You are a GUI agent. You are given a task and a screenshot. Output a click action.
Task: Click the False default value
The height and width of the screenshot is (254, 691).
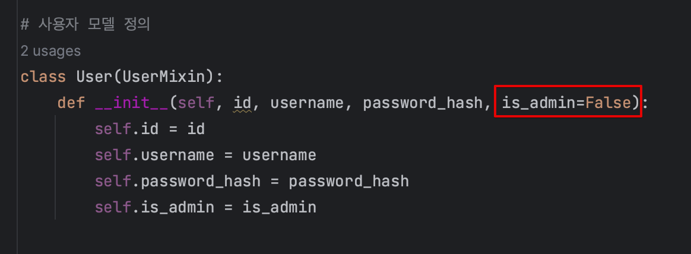point(608,103)
